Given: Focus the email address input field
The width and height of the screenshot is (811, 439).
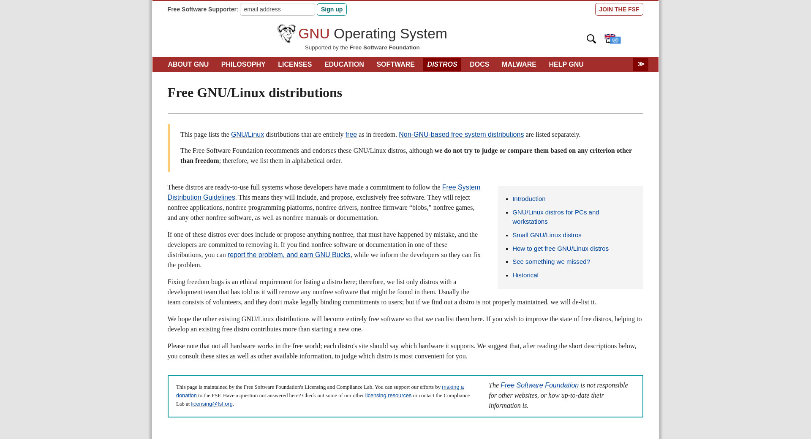Looking at the screenshot, I should pyautogui.click(x=277, y=9).
